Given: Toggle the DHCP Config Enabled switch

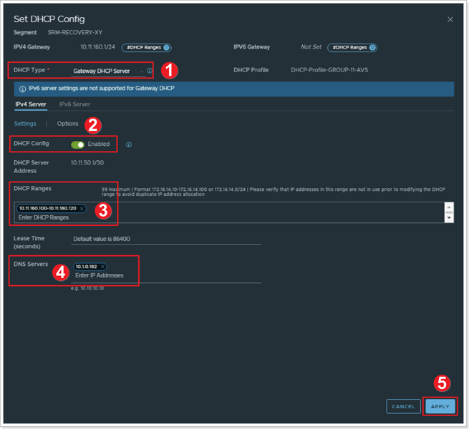Looking at the screenshot, I should pos(78,144).
